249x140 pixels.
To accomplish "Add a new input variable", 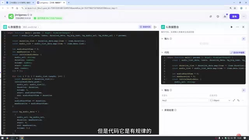I will pyautogui.click(x=244, y=39).
